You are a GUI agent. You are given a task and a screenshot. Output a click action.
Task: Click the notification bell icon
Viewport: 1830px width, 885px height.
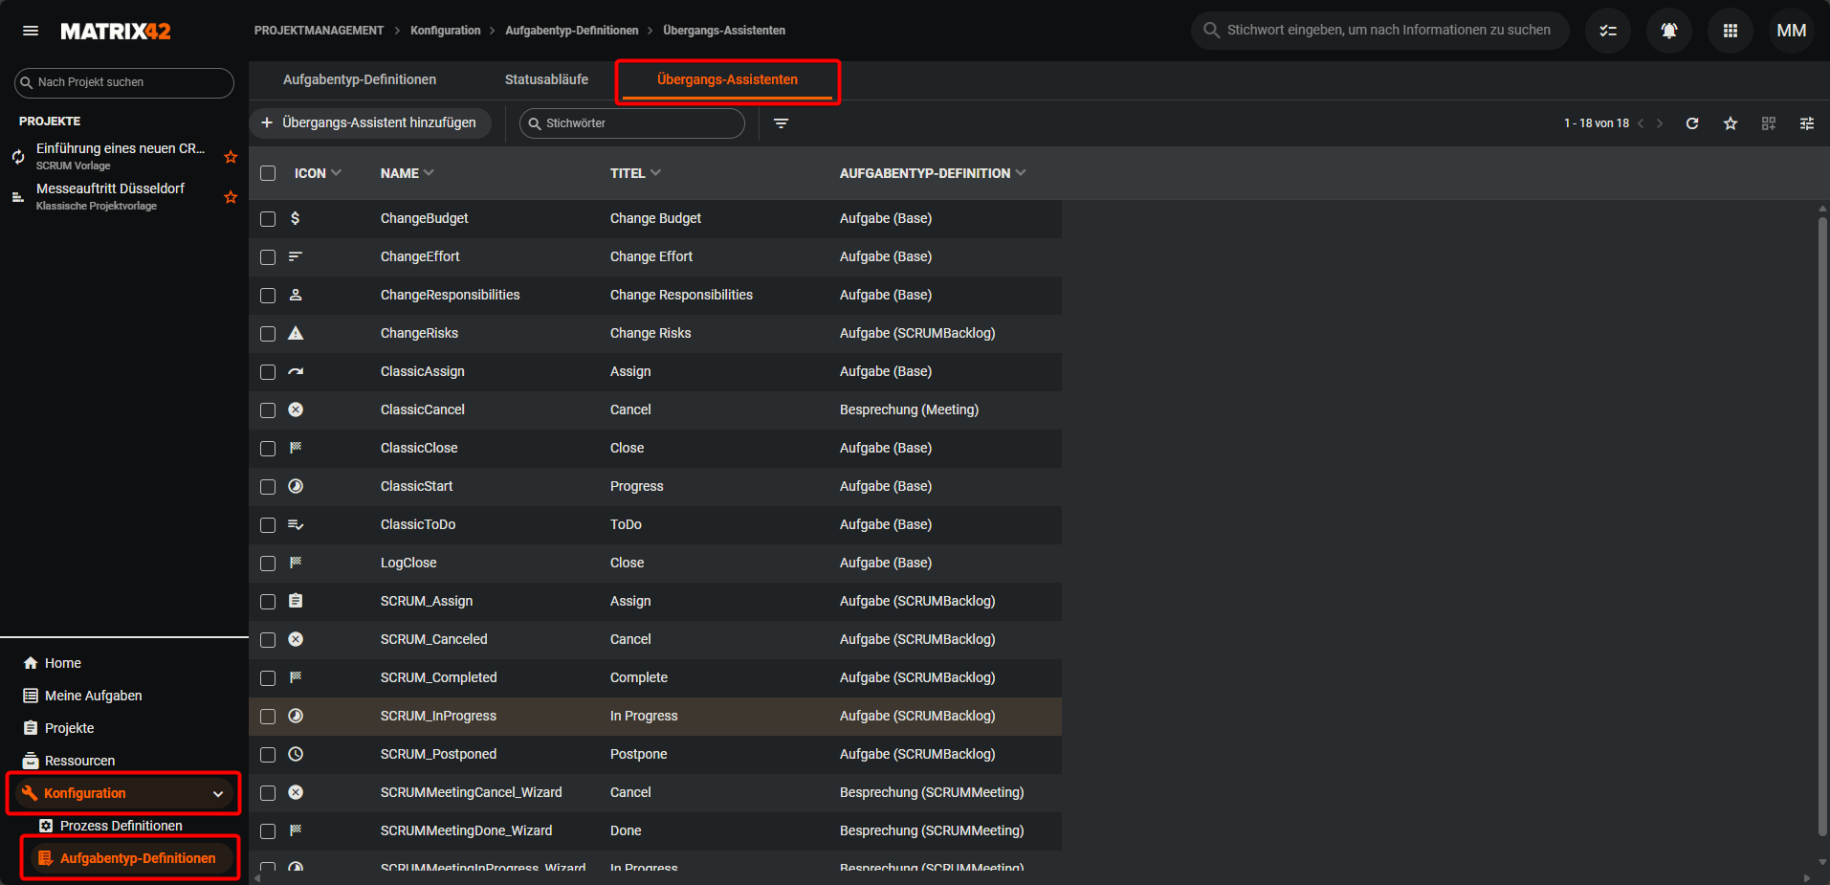1668,31
